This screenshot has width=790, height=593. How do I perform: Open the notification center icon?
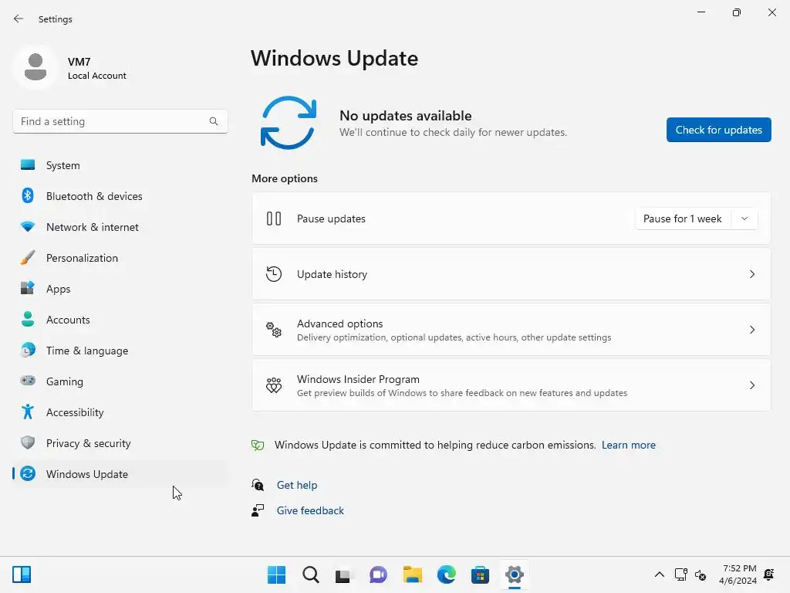(769, 574)
